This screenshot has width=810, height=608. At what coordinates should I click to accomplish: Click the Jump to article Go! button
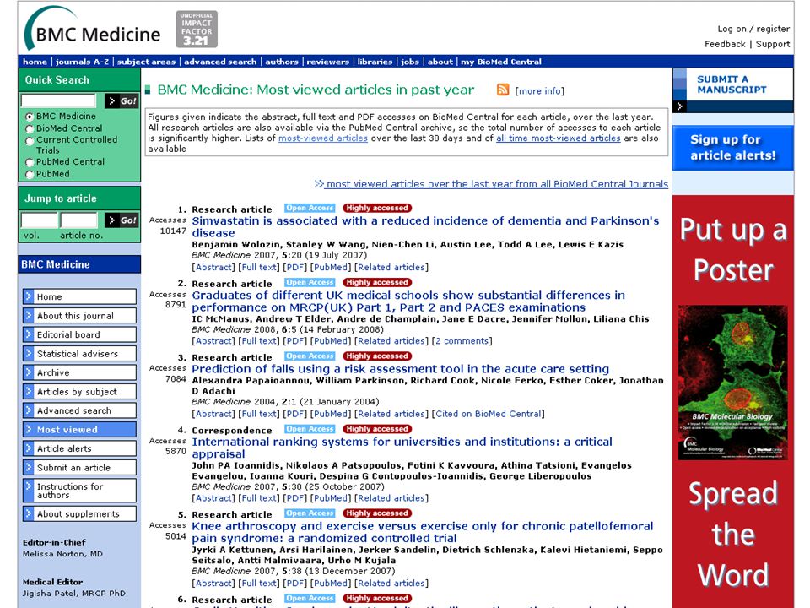click(121, 220)
